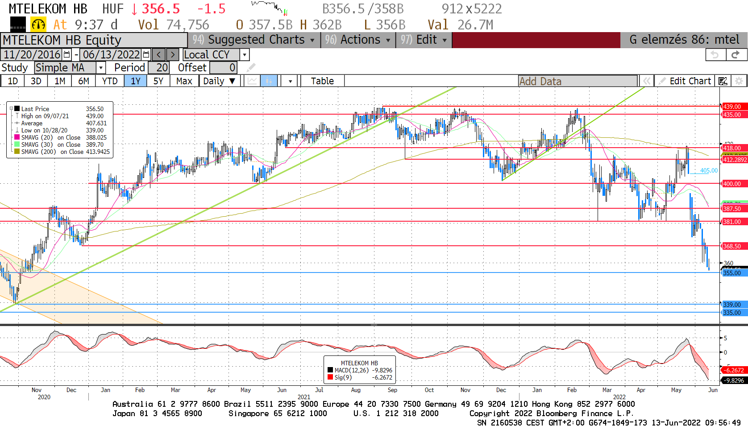Open chart settings gear icon
748x442 pixels.
click(x=739, y=81)
